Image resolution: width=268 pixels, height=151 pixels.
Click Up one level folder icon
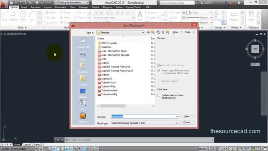pos(153,32)
